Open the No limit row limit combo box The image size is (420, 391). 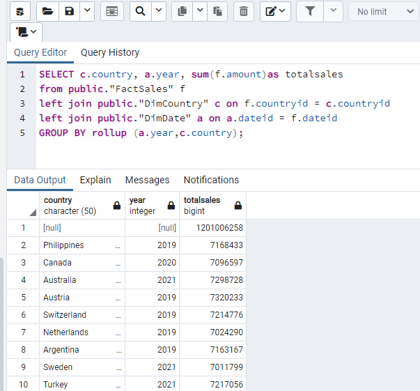click(x=385, y=11)
